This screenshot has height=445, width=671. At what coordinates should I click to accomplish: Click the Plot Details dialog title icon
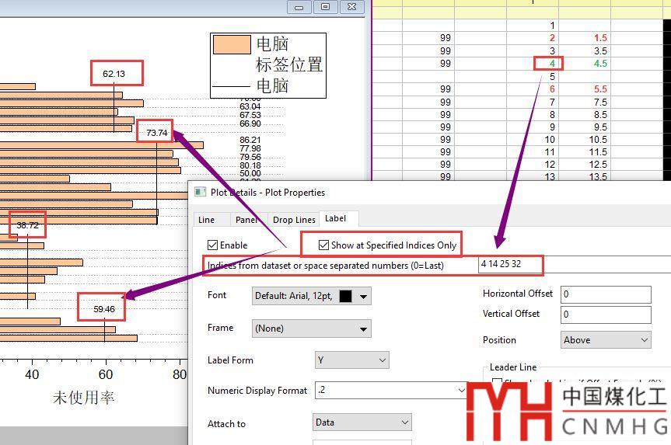pyautogui.click(x=200, y=192)
